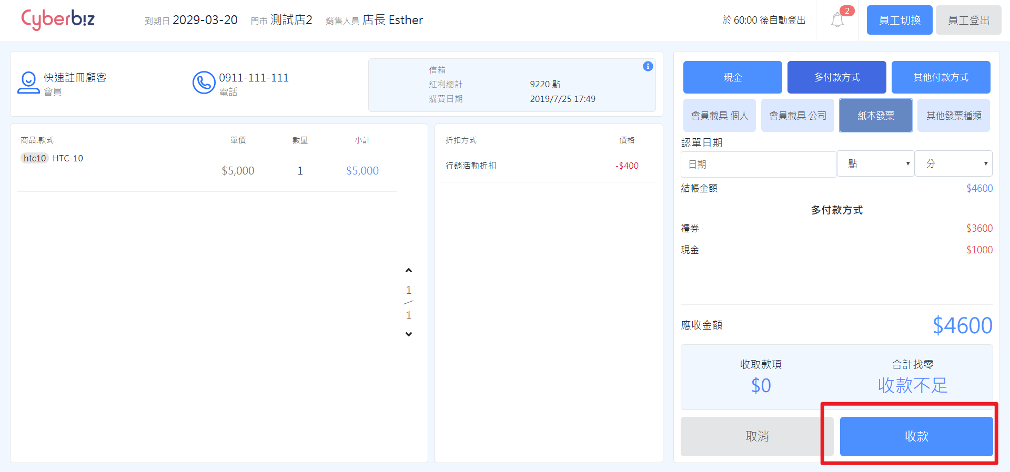1010x472 pixels.
Task: Click the 多付款方式 section heading
Action: tap(836, 210)
